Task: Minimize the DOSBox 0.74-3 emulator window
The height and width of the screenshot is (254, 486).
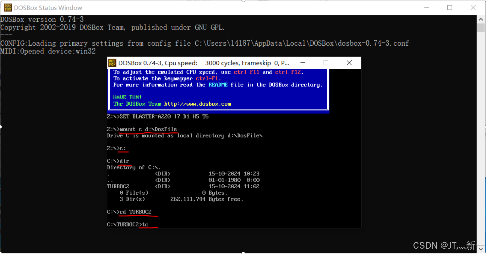Action: [303, 63]
